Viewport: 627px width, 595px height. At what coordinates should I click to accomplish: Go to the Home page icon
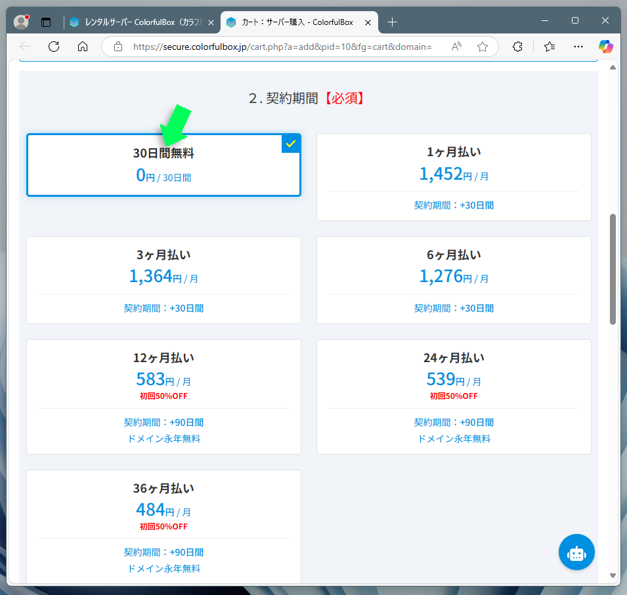(x=83, y=47)
